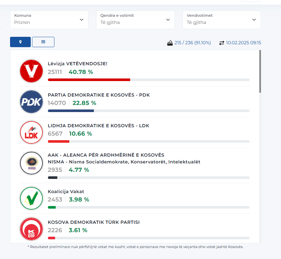Click the vote count 2226

55,230
